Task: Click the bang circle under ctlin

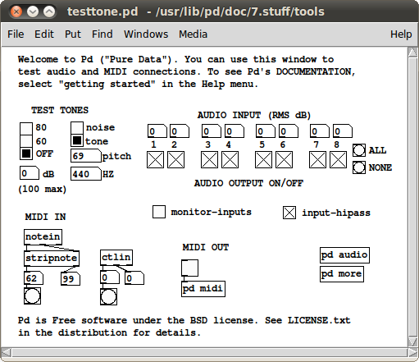Action: point(108,296)
